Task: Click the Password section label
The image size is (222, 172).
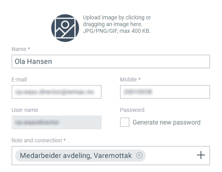Action: (x=132, y=110)
